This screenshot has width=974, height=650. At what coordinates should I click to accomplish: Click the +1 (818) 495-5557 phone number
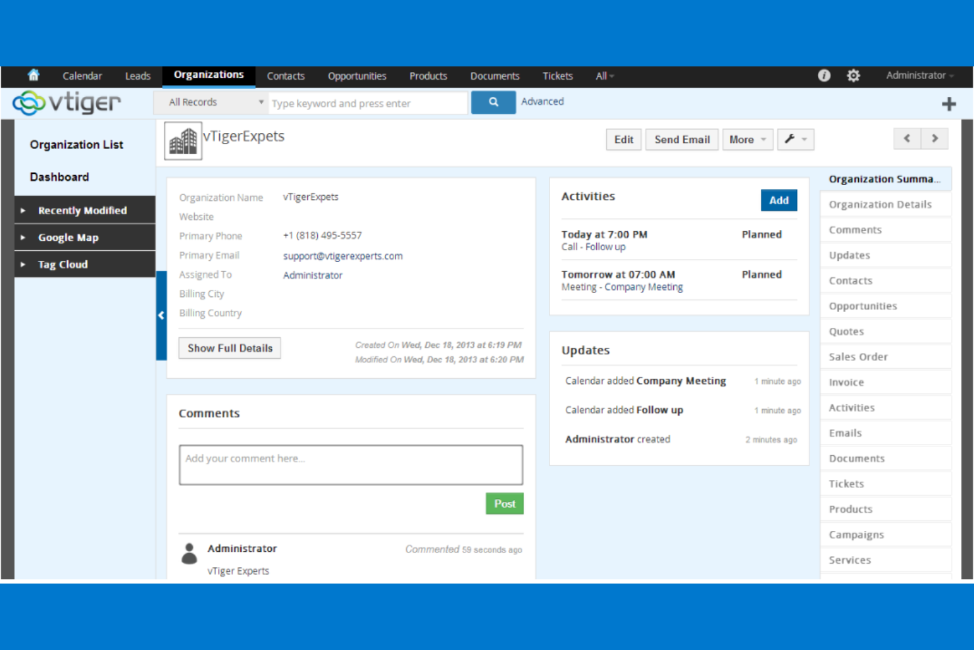click(322, 235)
